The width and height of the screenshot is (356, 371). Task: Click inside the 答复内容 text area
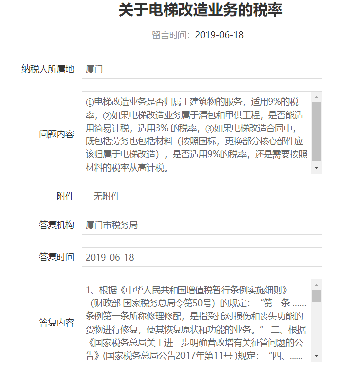coord(196,321)
